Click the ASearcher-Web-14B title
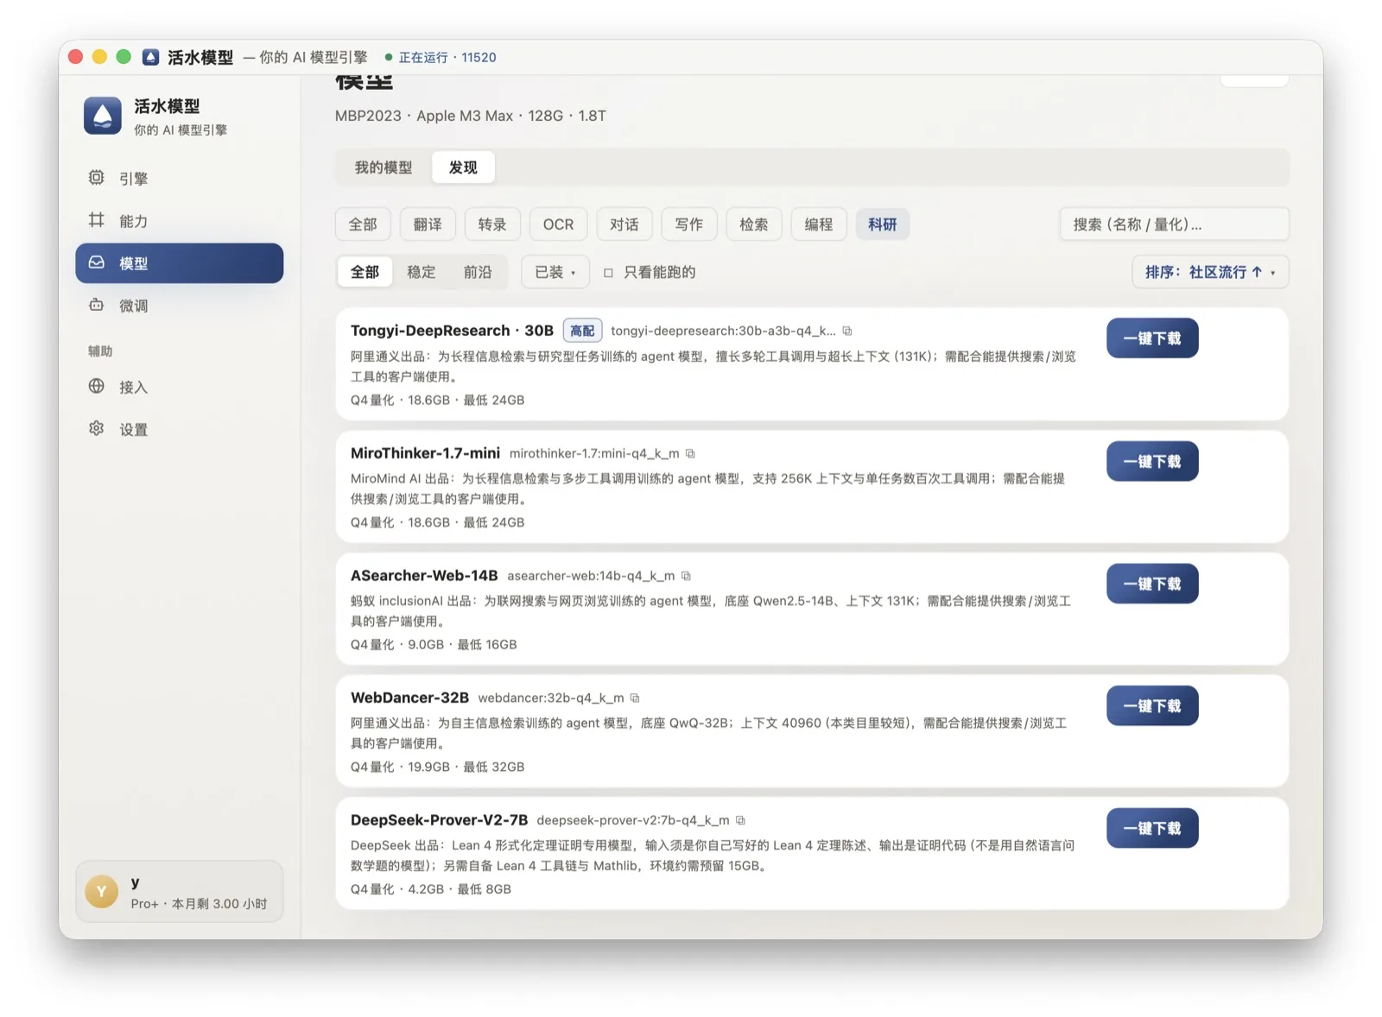This screenshot has width=1382, height=1017. pos(424,576)
